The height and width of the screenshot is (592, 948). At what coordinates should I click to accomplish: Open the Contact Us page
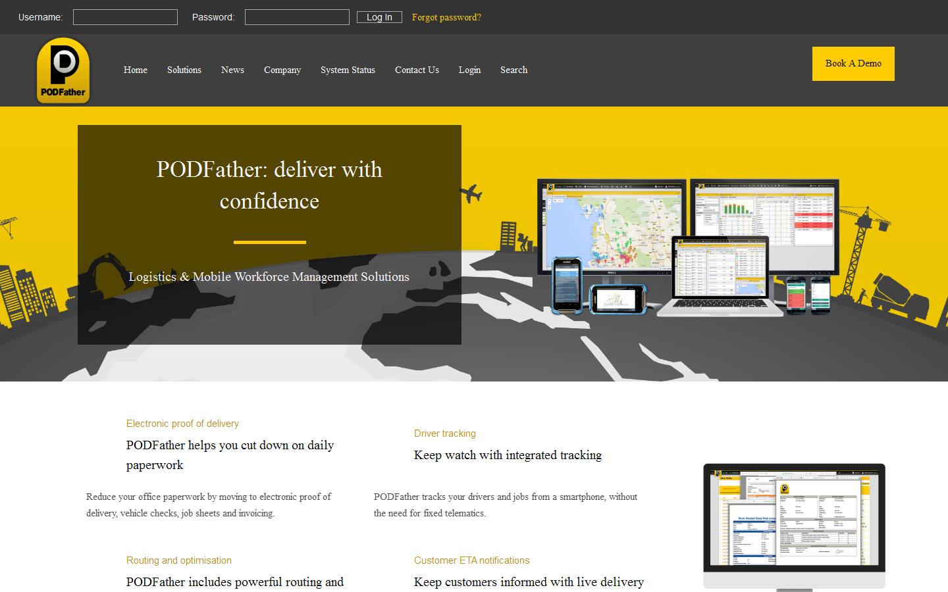coord(417,70)
